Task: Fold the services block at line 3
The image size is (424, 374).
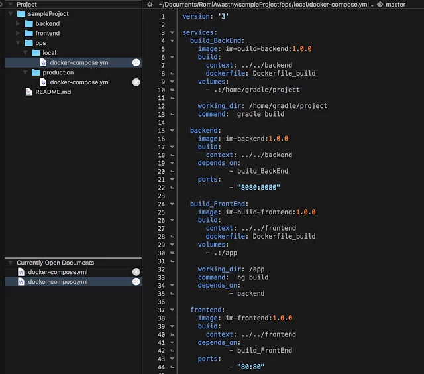Action: 172,32
